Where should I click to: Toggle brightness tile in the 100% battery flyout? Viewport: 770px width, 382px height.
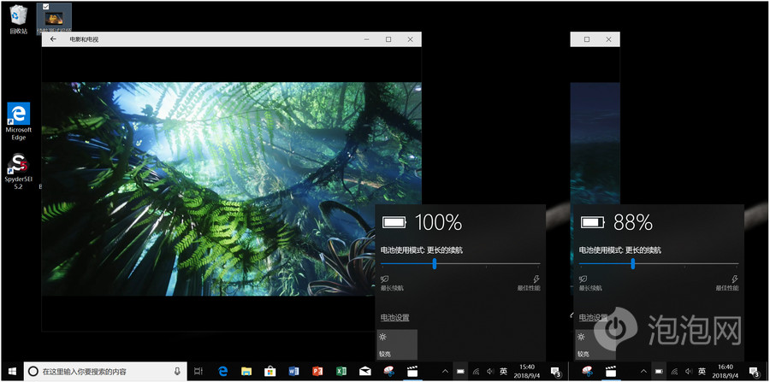coord(397,344)
